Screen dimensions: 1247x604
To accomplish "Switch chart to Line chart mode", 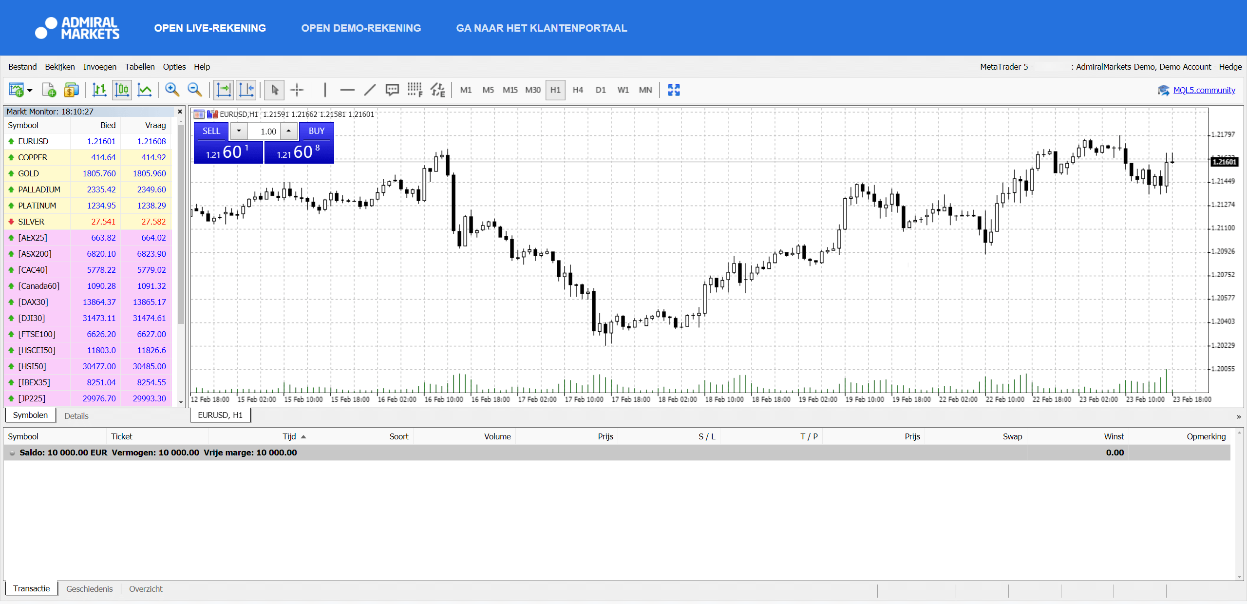I will click(144, 90).
